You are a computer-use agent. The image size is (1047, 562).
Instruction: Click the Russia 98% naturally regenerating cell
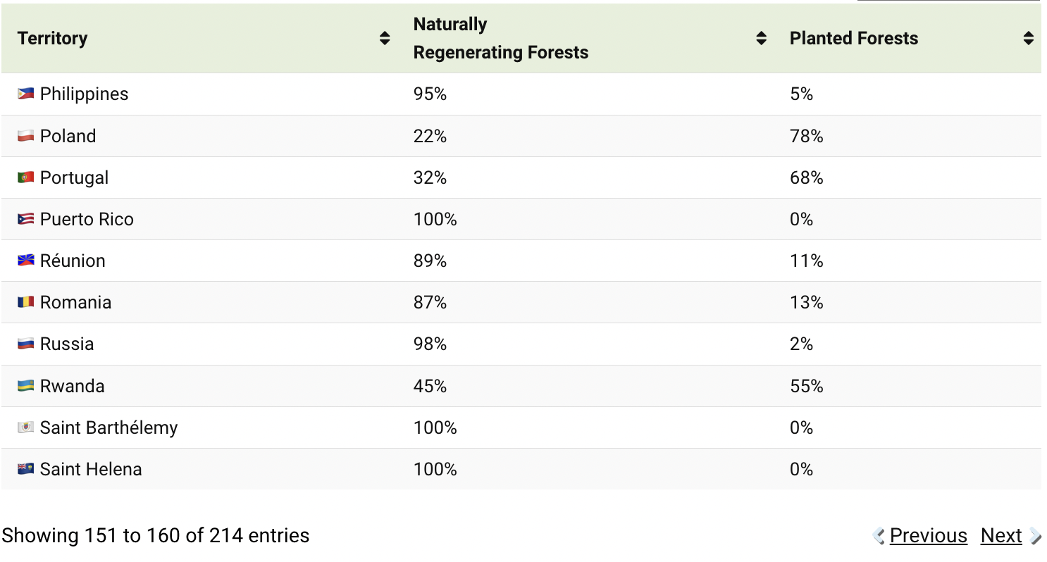430,344
